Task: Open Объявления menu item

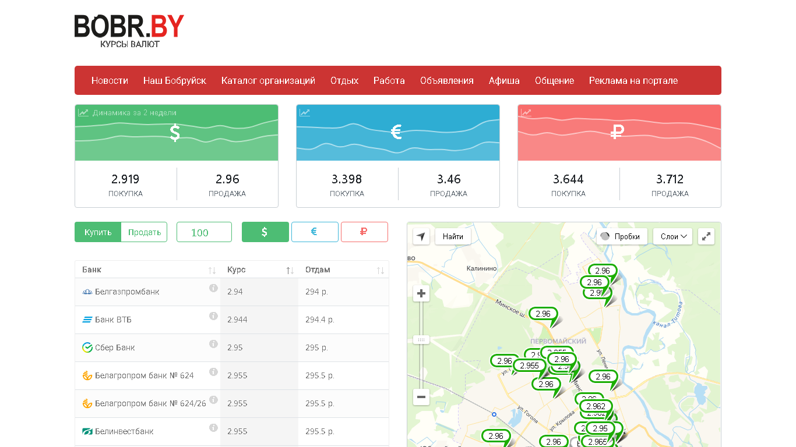Action: click(x=447, y=80)
